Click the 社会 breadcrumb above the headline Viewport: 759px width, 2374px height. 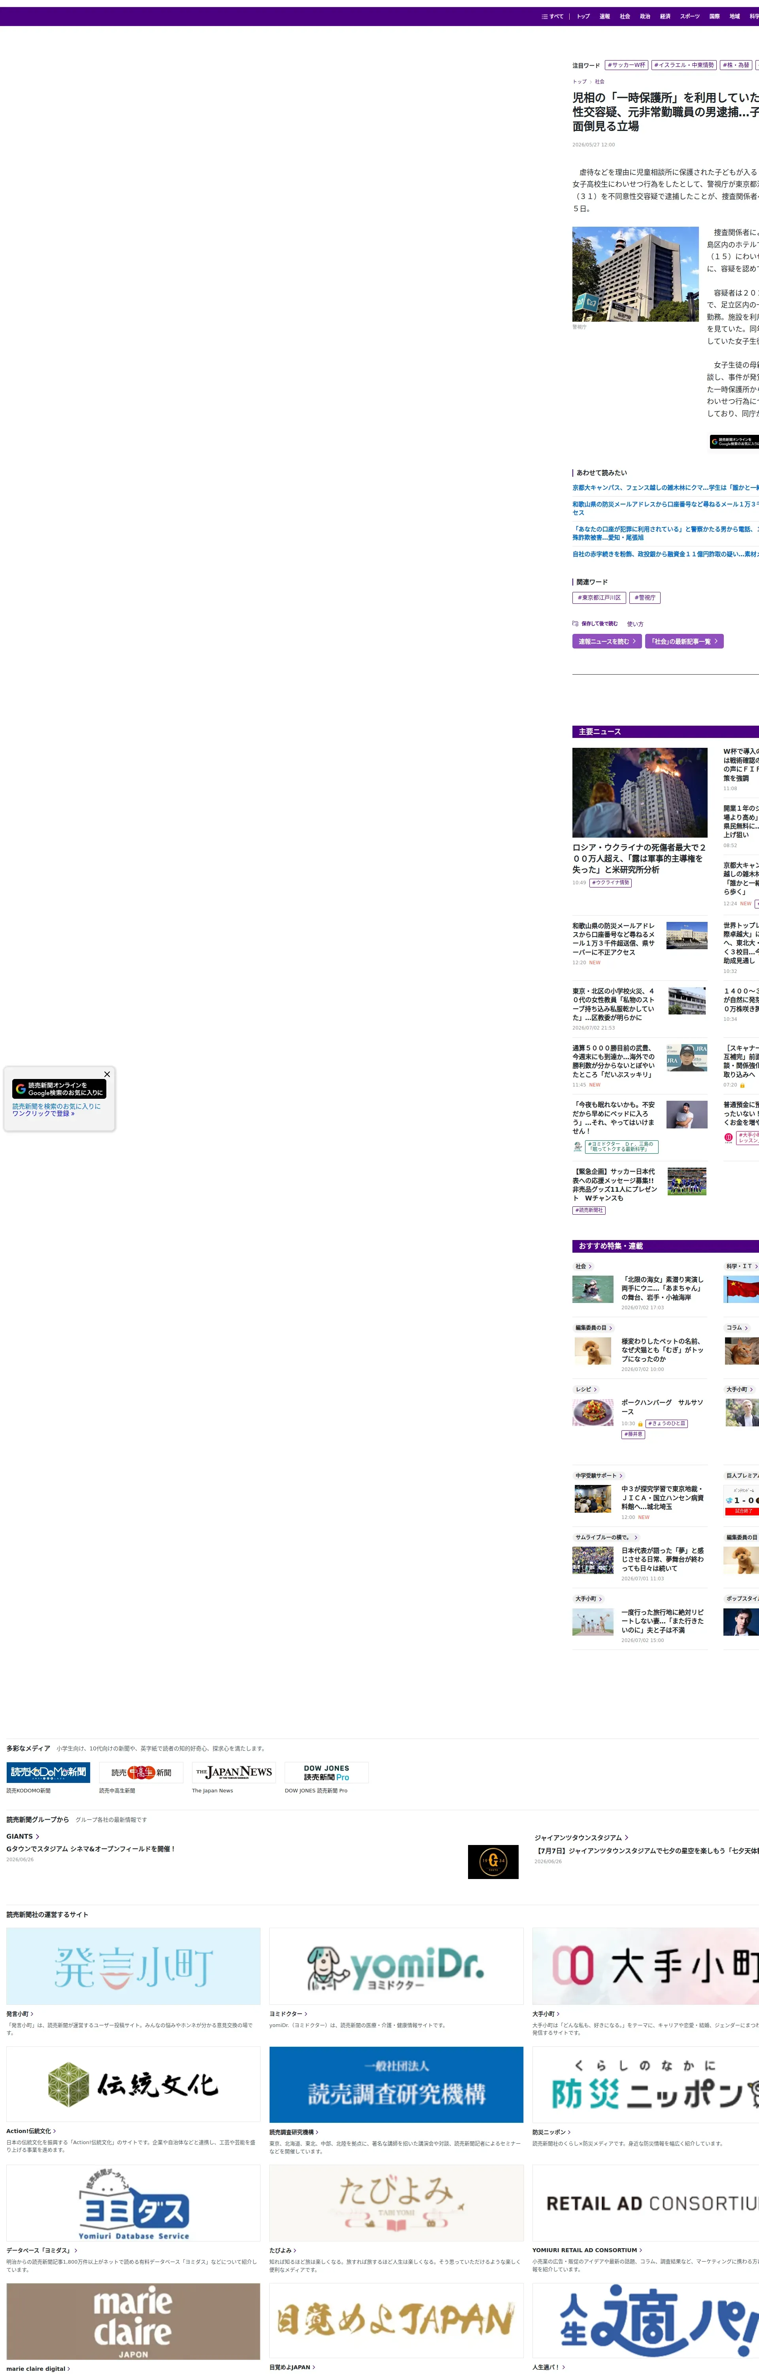[600, 82]
